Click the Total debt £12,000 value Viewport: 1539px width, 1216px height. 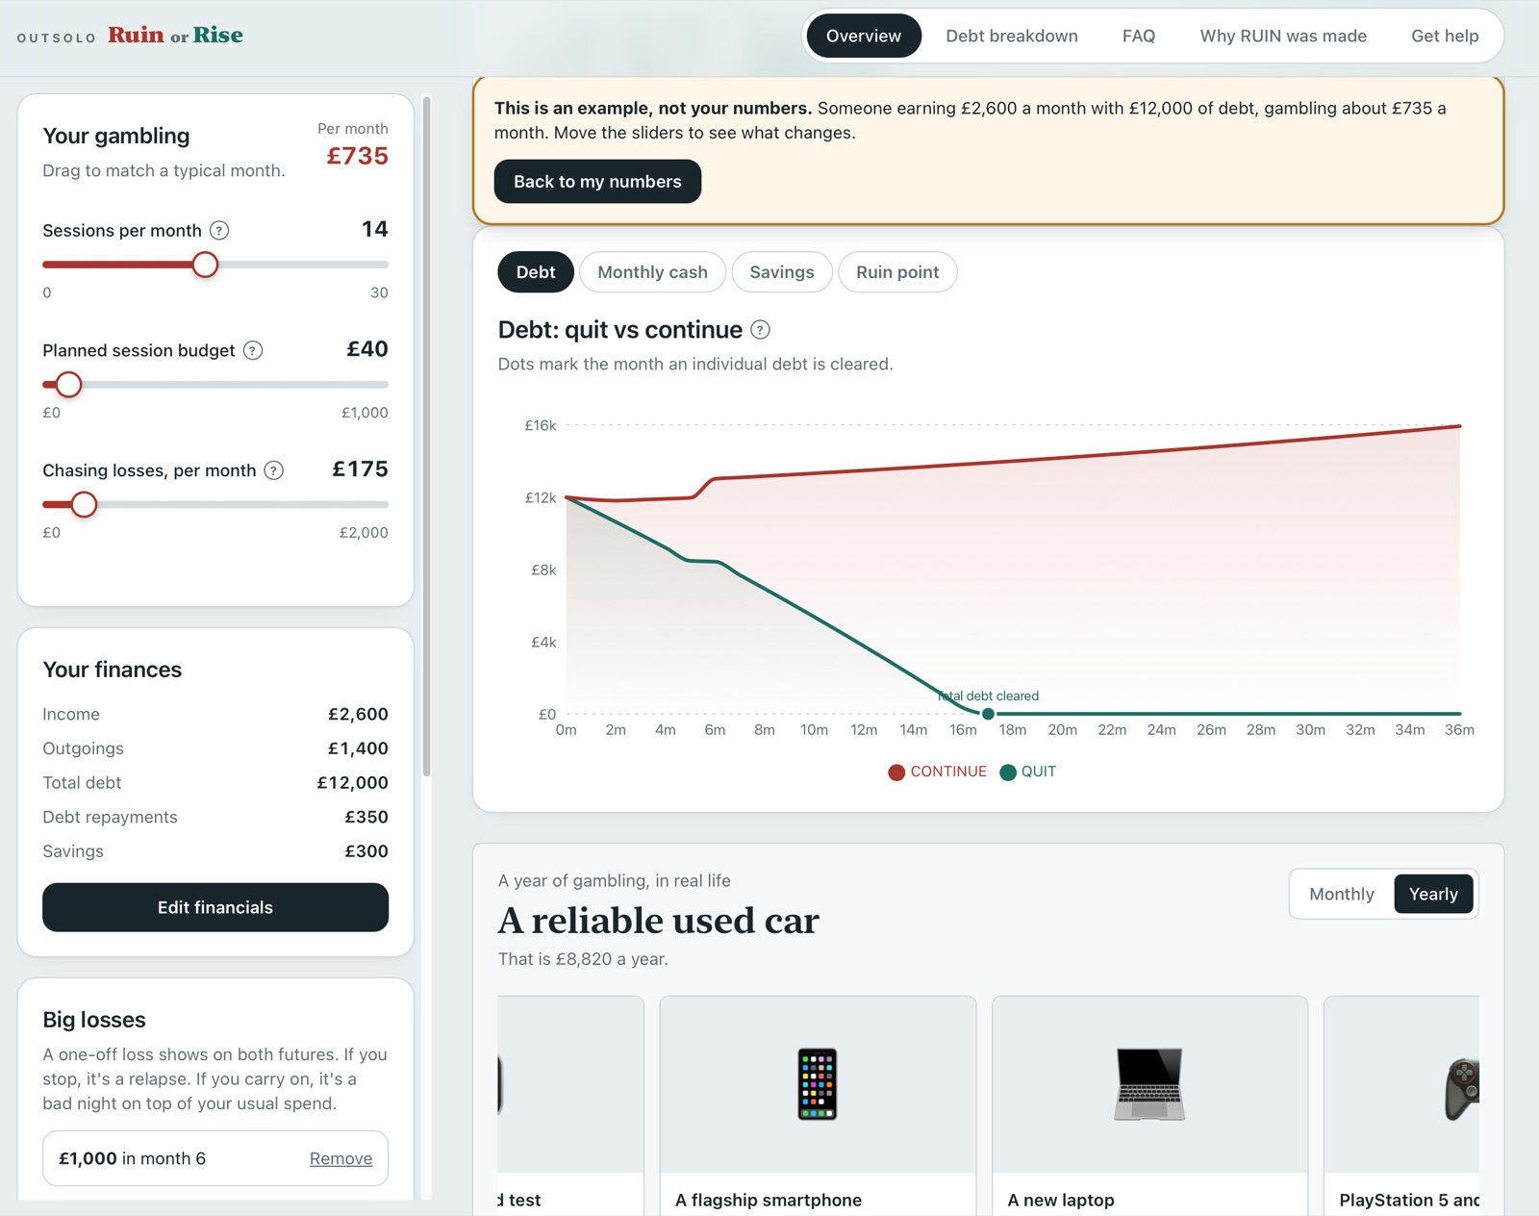click(352, 783)
